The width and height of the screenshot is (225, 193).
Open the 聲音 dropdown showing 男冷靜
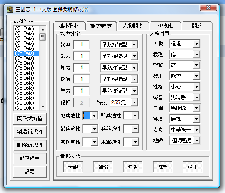point(185,98)
